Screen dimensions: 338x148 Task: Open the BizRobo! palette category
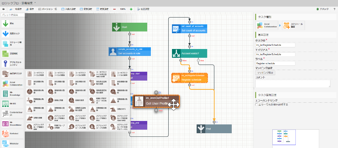click(12, 134)
